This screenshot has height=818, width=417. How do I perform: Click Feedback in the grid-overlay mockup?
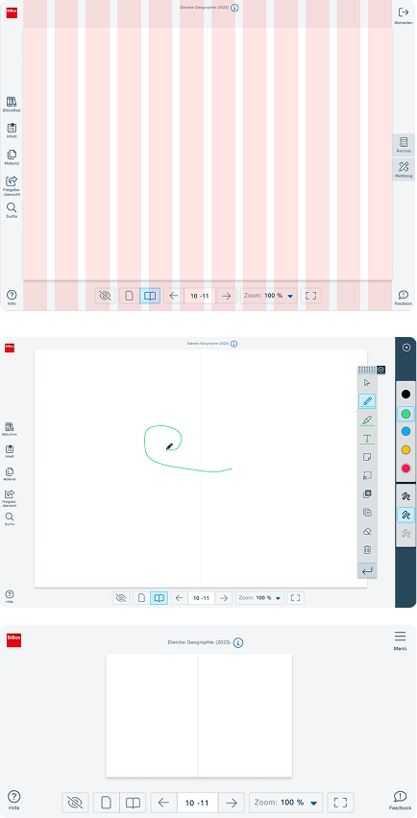click(x=403, y=298)
